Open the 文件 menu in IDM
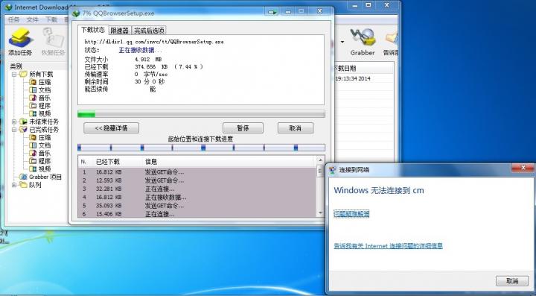 point(33,19)
